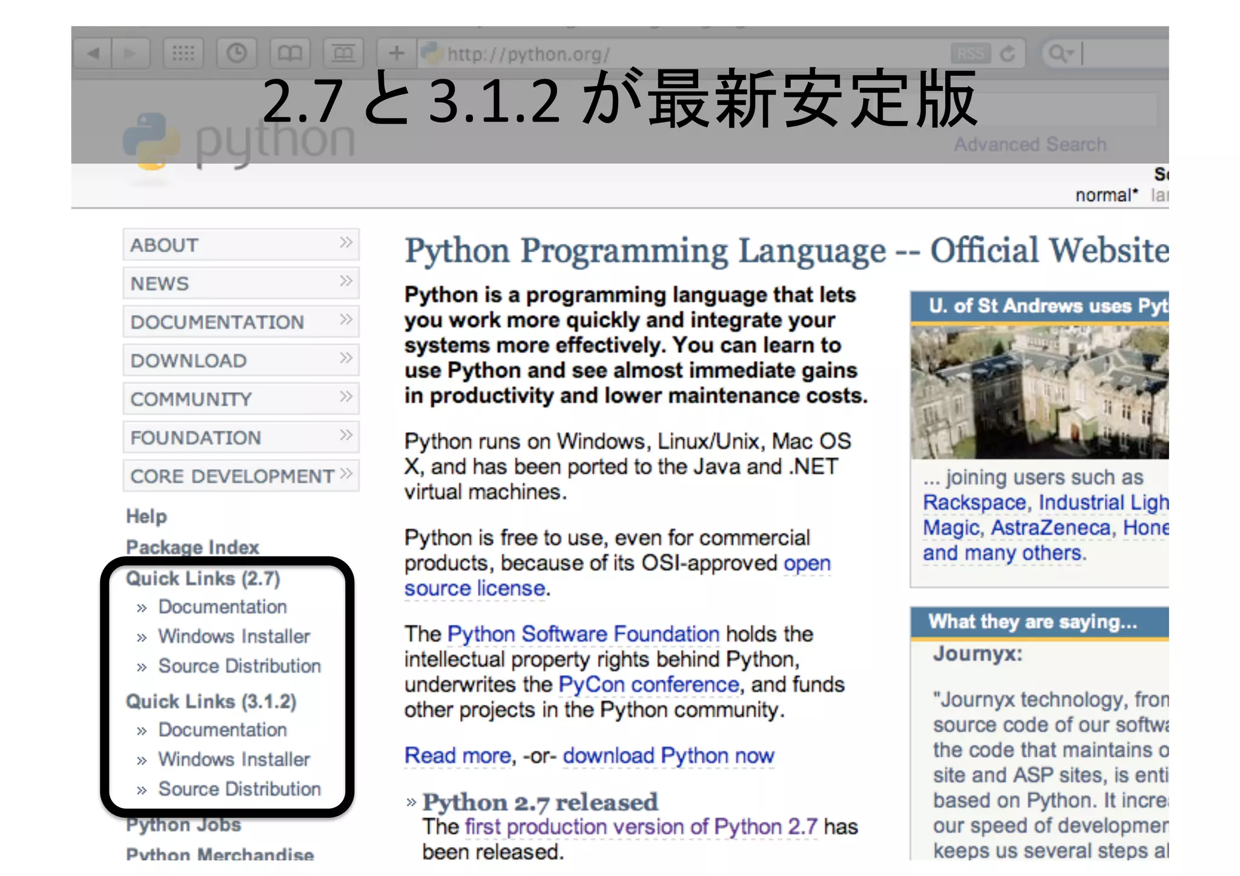1240x876 pixels.
Task: Expand the ABOUT menu chevron
Action: pos(346,243)
